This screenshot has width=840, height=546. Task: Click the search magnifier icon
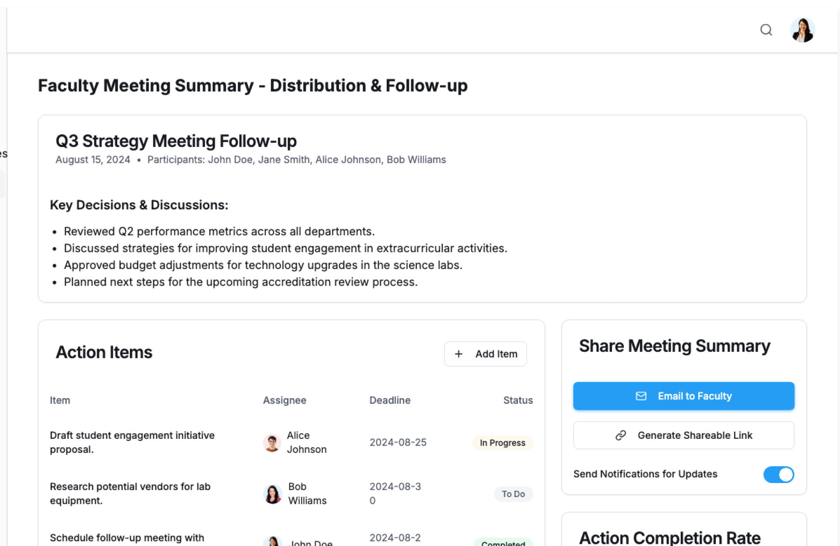pyautogui.click(x=766, y=30)
